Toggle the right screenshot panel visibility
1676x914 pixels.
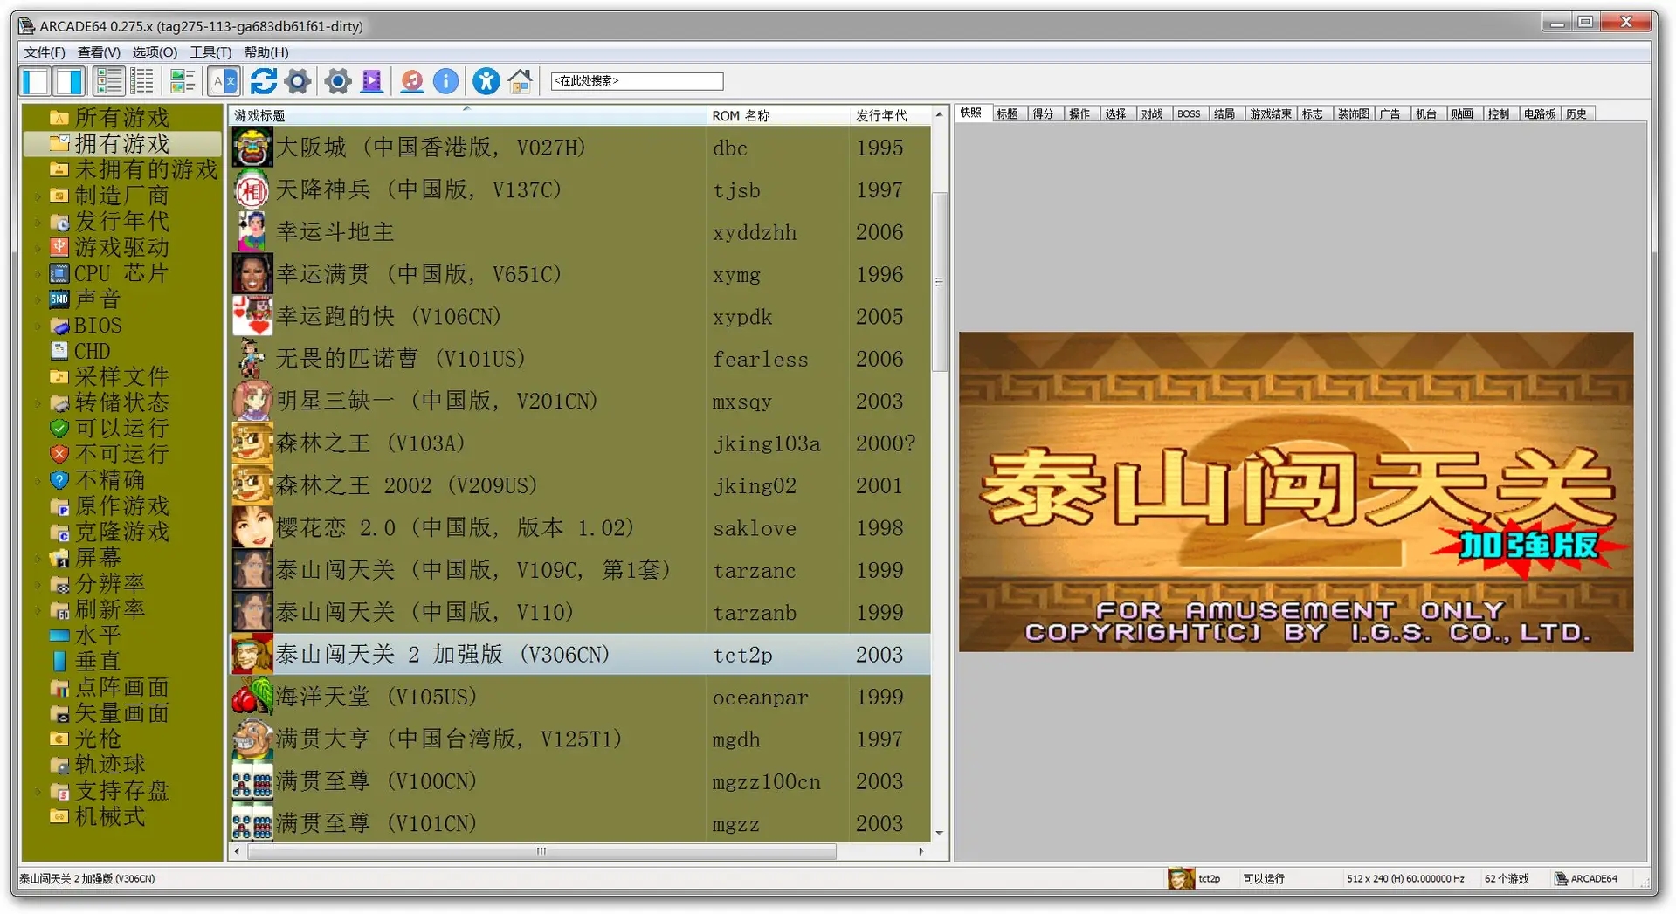(69, 82)
